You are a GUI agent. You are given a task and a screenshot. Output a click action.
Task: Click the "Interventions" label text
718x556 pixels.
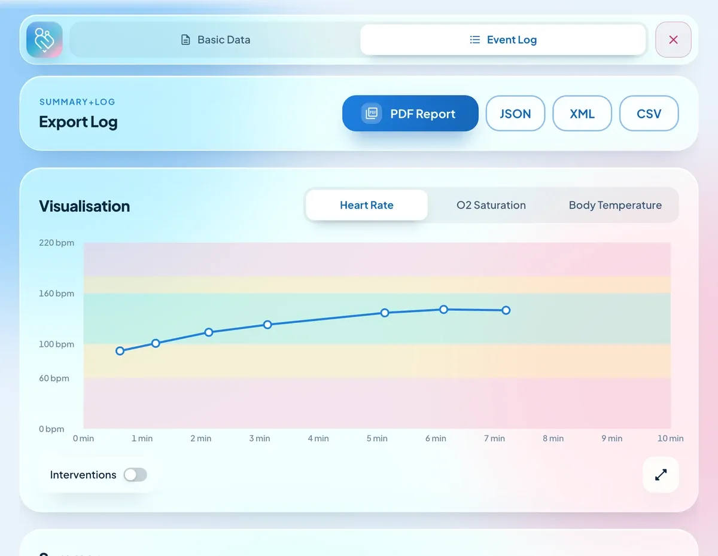83,475
